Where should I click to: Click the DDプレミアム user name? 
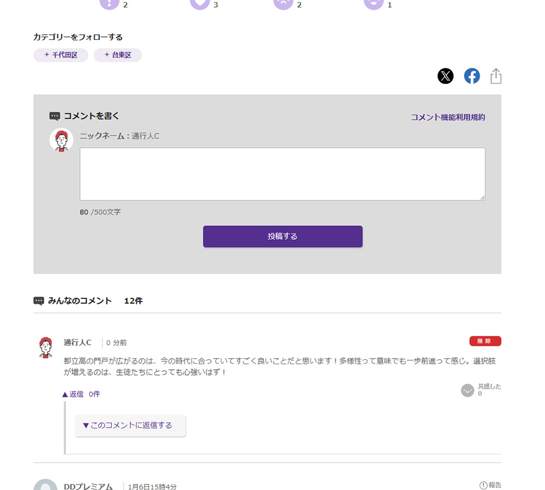(88, 487)
